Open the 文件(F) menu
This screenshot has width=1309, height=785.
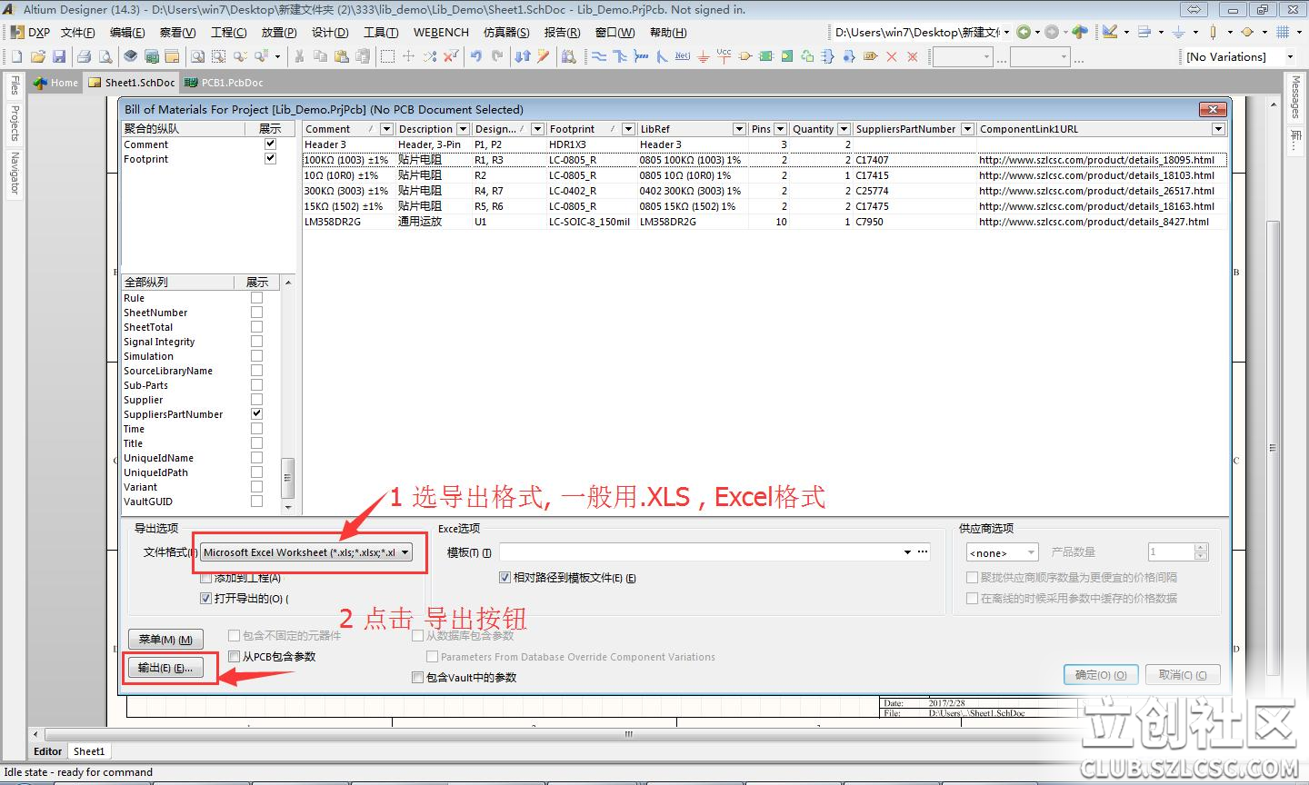click(x=78, y=32)
